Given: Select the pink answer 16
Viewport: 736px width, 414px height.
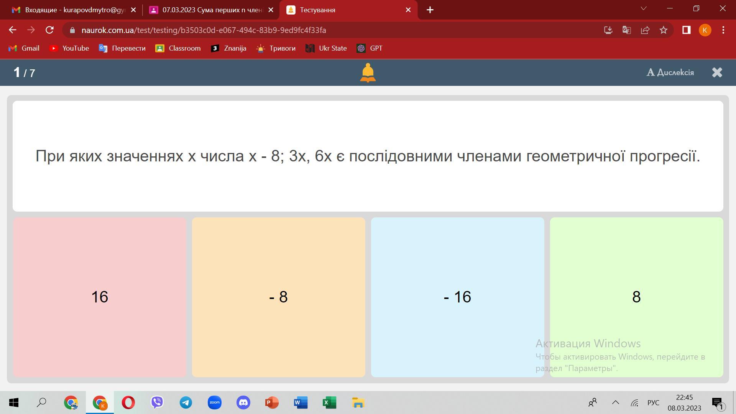Looking at the screenshot, I should tap(100, 297).
